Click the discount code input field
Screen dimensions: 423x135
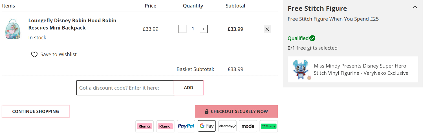[x=125, y=88]
